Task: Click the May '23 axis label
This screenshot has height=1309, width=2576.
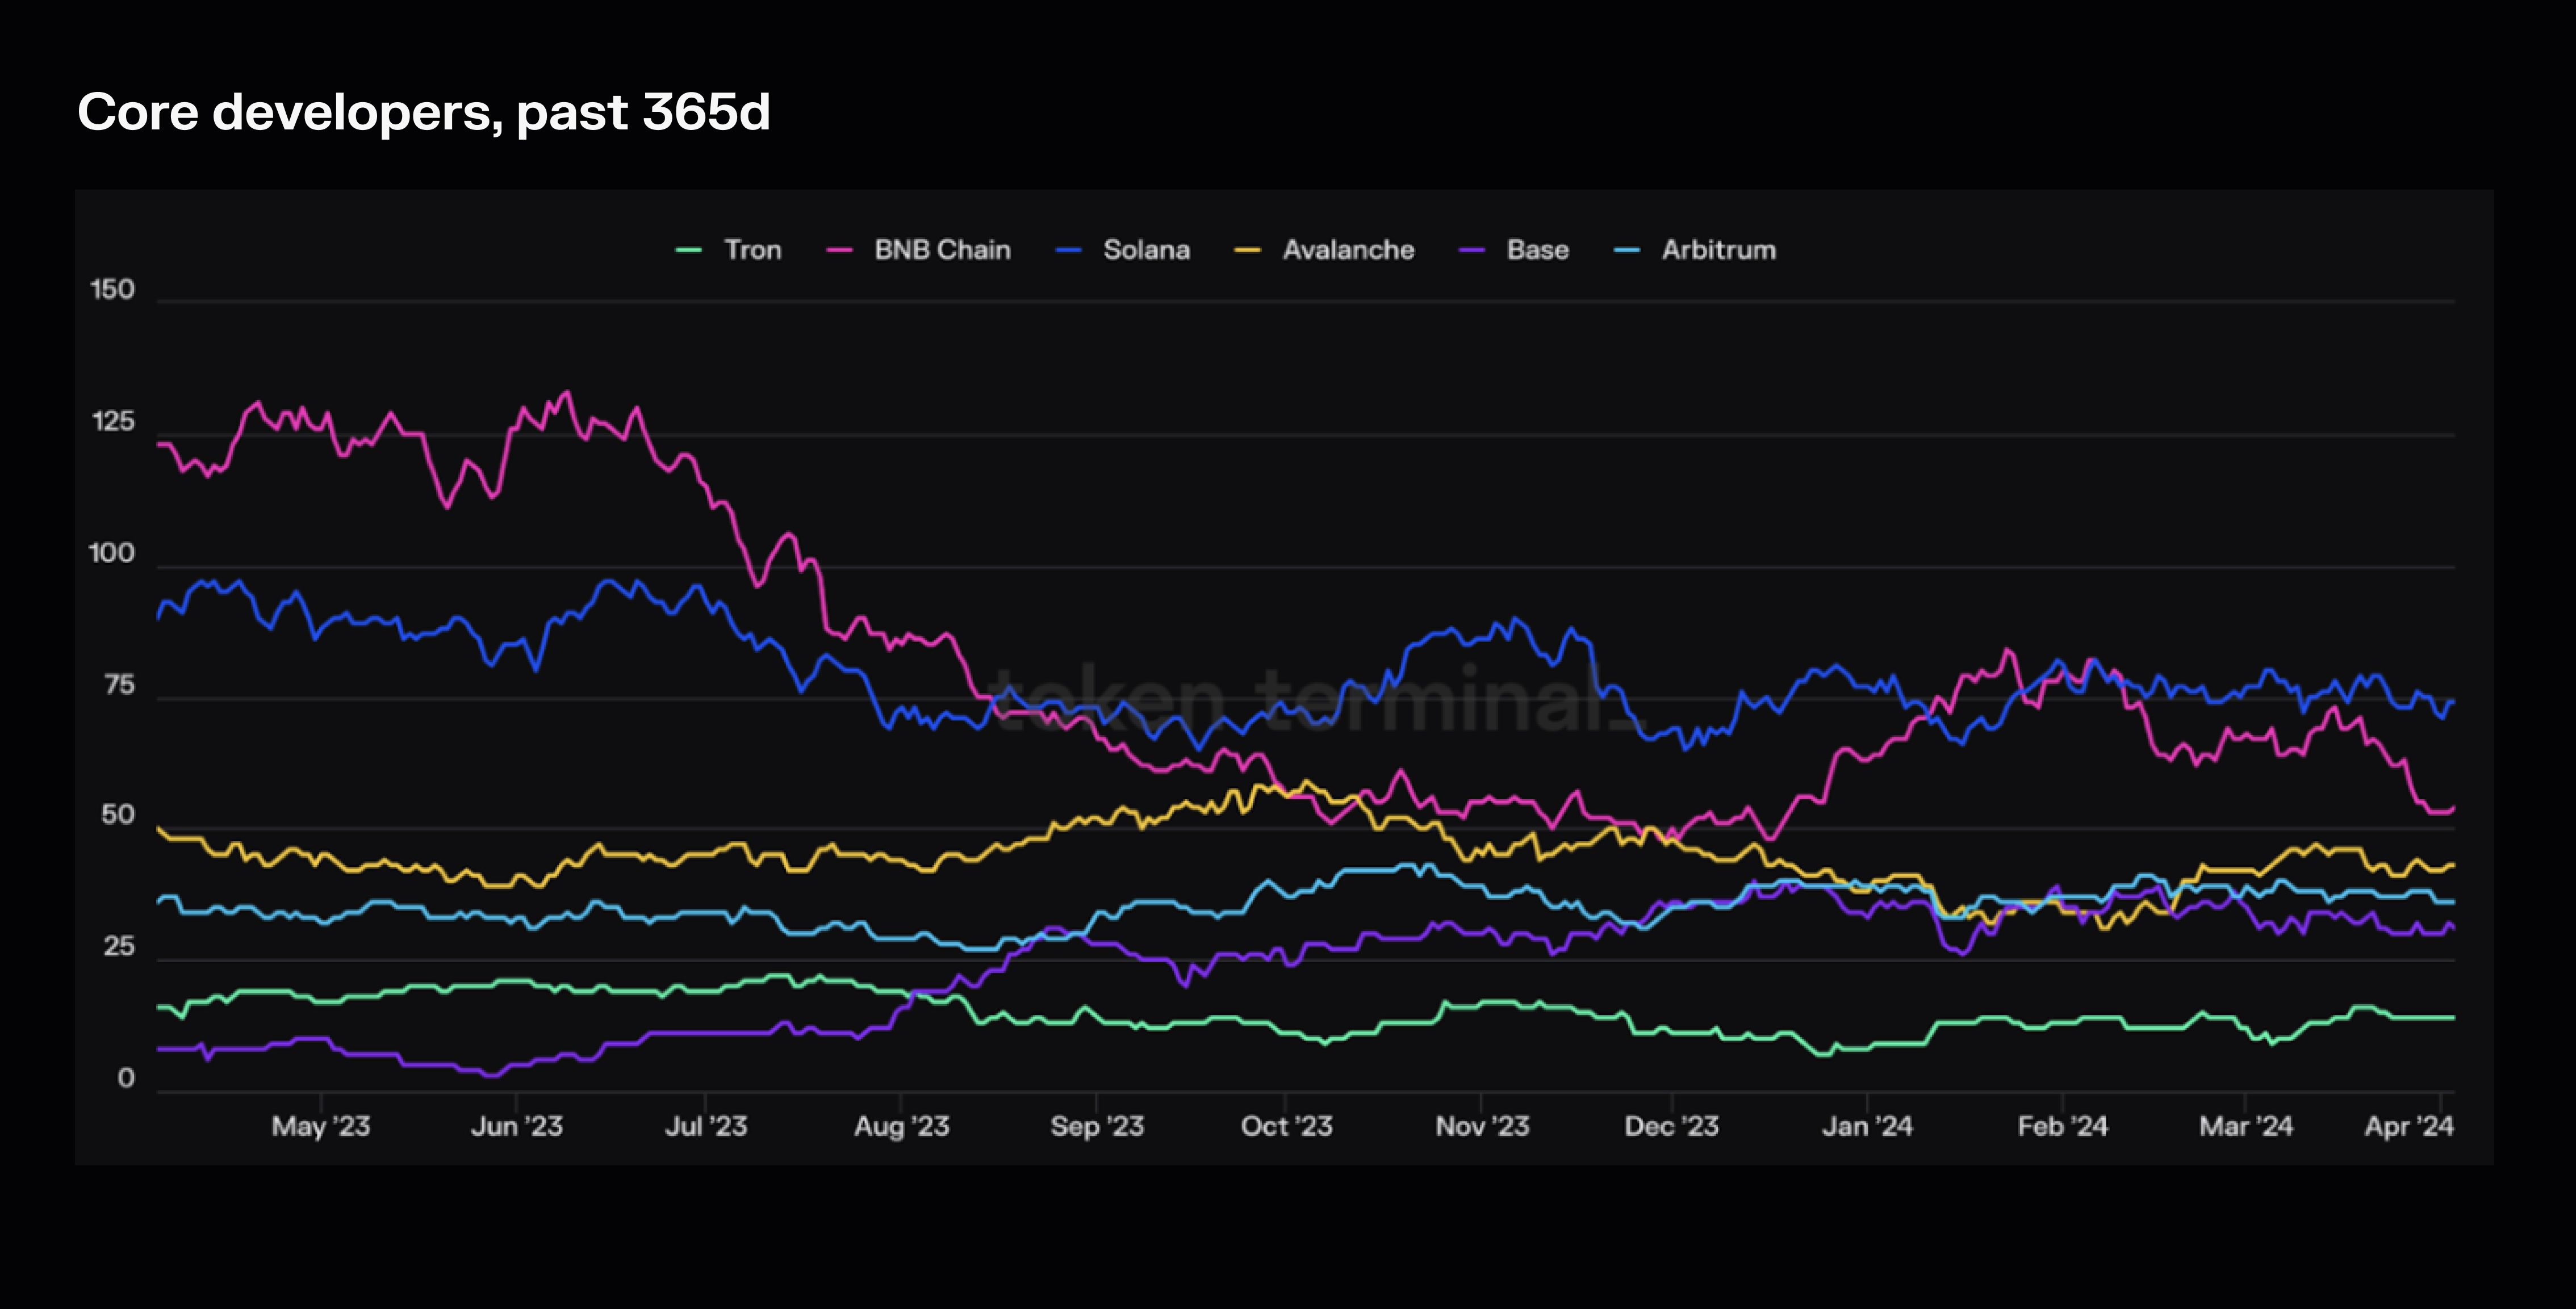Action: coord(321,1126)
